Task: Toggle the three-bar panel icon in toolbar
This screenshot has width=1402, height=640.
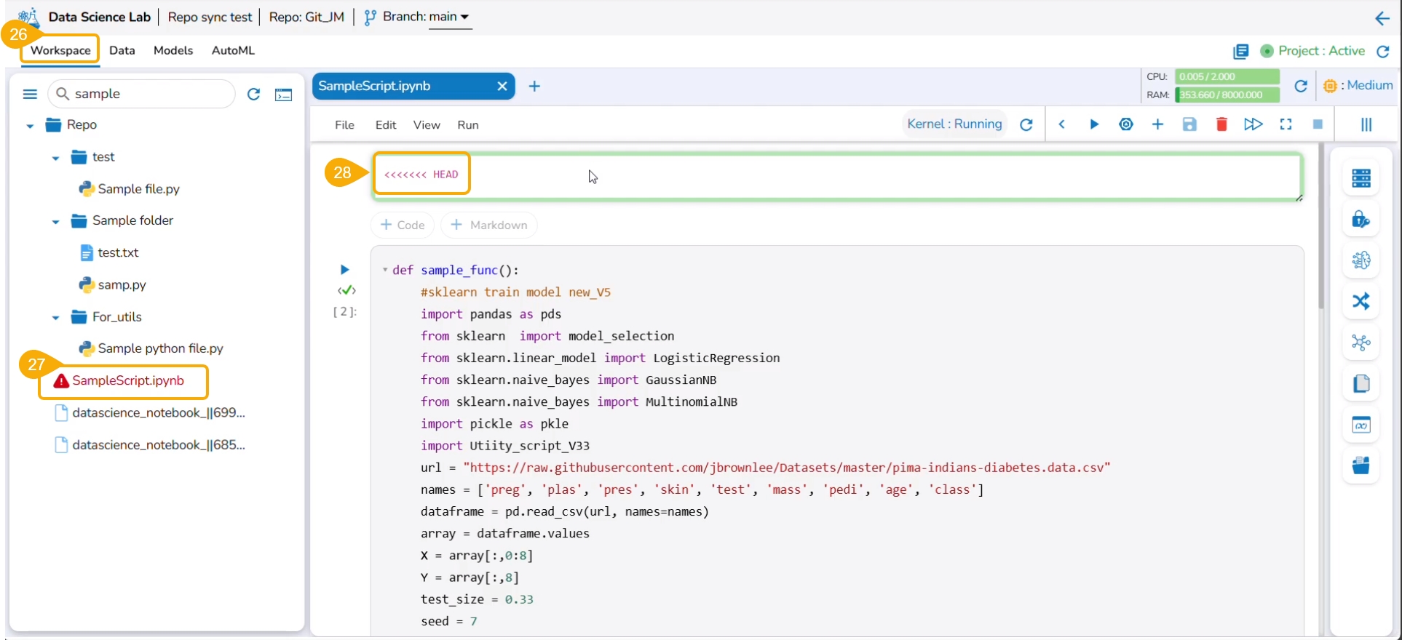Action: [1366, 124]
